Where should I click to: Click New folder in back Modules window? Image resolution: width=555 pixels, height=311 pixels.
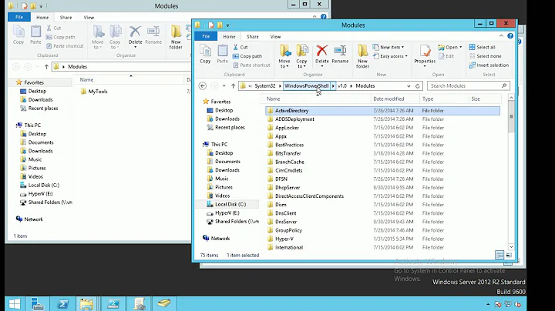coord(176,37)
